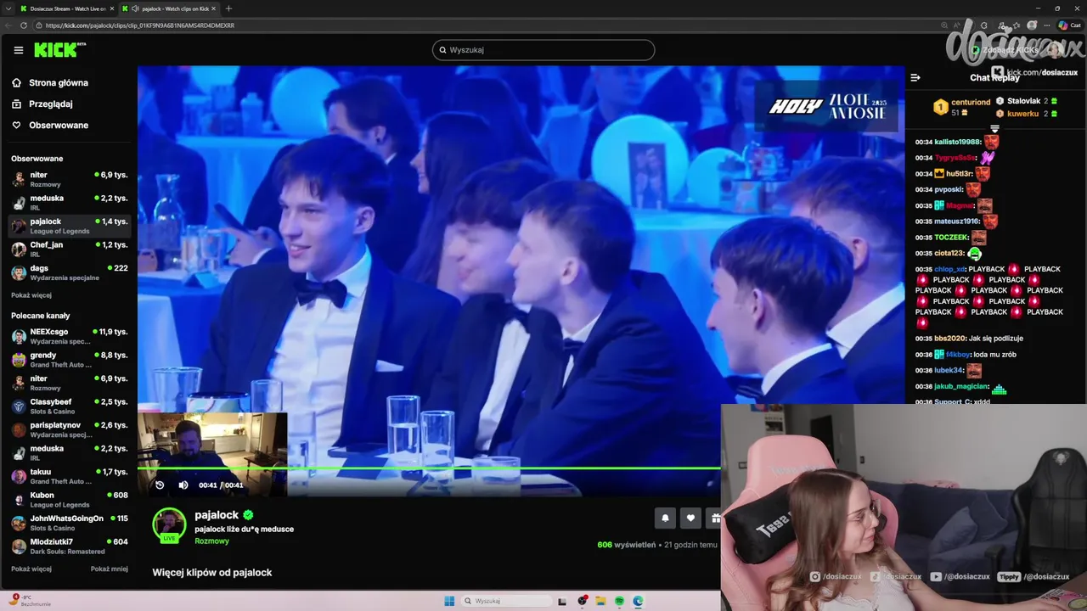Click the green clip progress bar
Screen dimensions: 1087x611
tap(429, 468)
